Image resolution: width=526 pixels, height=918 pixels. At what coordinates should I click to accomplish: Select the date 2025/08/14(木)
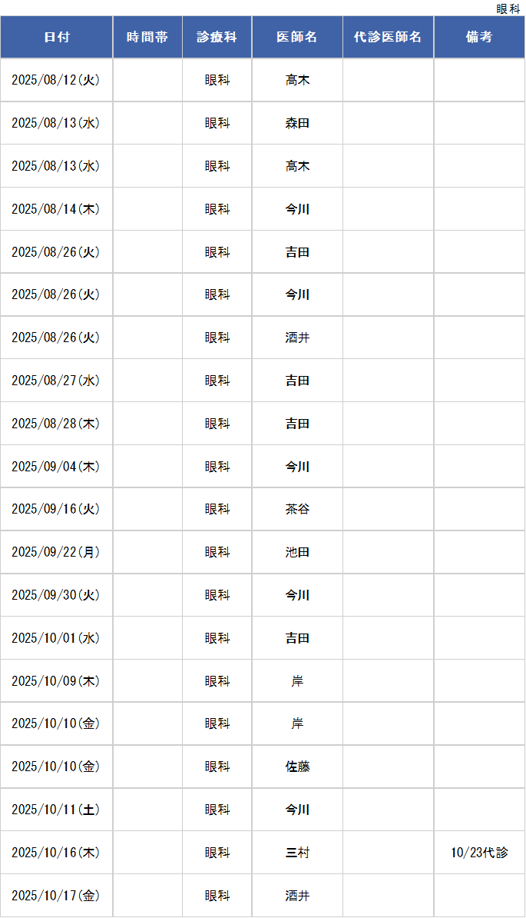(57, 209)
